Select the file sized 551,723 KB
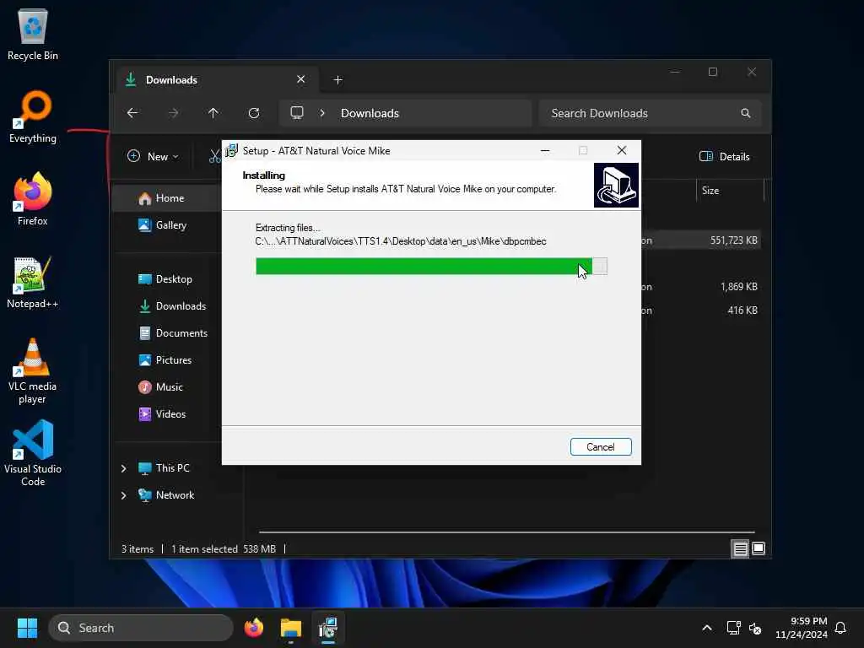This screenshot has width=864, height=648. (x=701, y=240)
